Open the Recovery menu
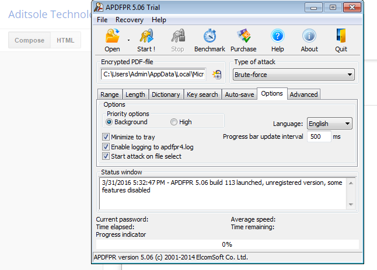Image resolution: width=377 pixels, height=270 pixels. coord(130,20)
